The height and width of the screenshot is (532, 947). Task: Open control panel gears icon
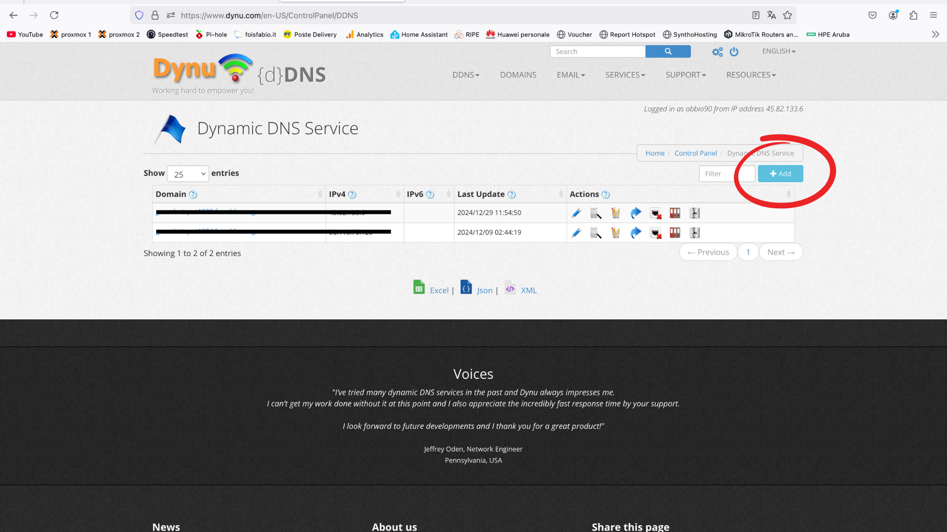(717, 52)
